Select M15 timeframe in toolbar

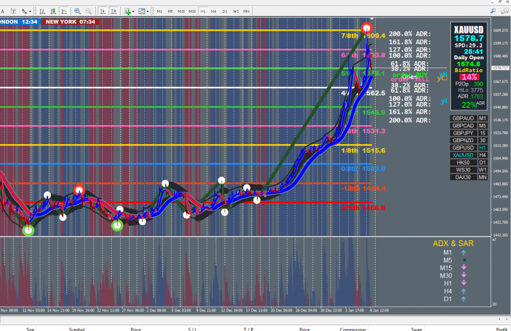(181, 11)
